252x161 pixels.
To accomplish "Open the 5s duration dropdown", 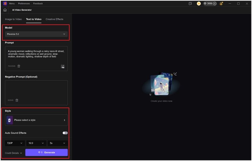I will [x=57, y=143].
